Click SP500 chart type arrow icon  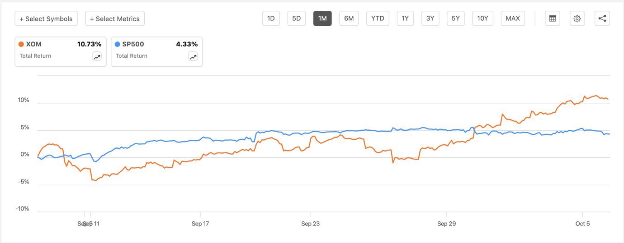193,56
